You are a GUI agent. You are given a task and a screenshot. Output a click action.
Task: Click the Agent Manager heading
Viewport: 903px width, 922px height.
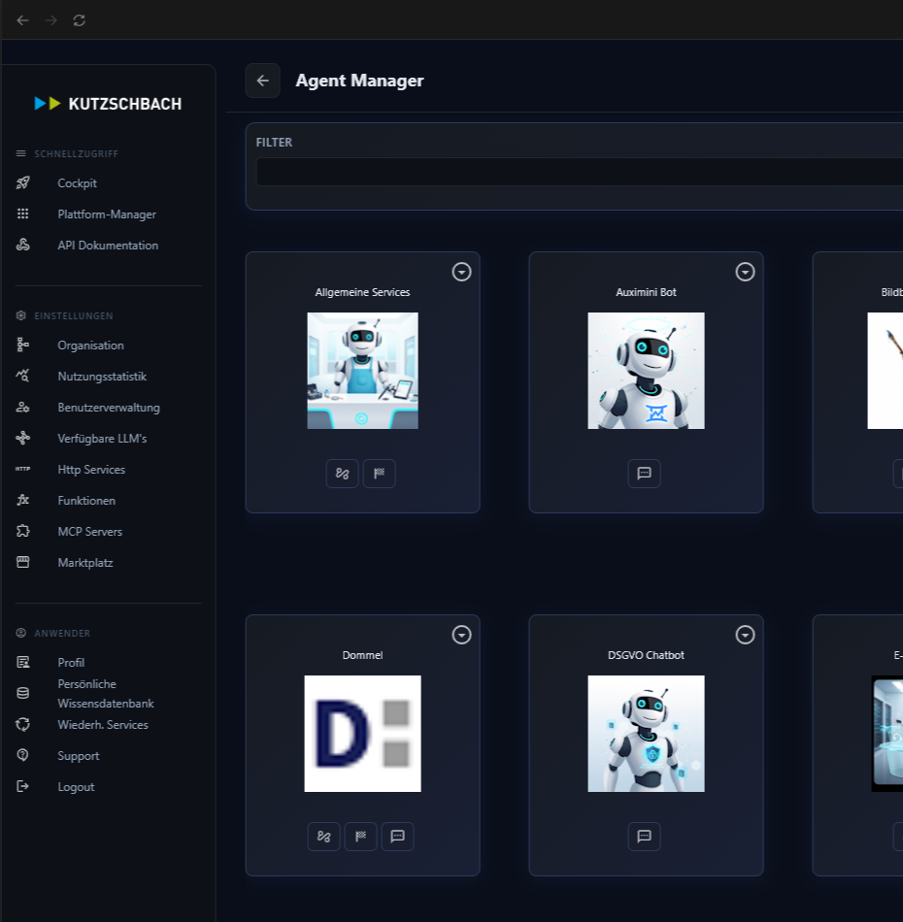coord(359,81)
